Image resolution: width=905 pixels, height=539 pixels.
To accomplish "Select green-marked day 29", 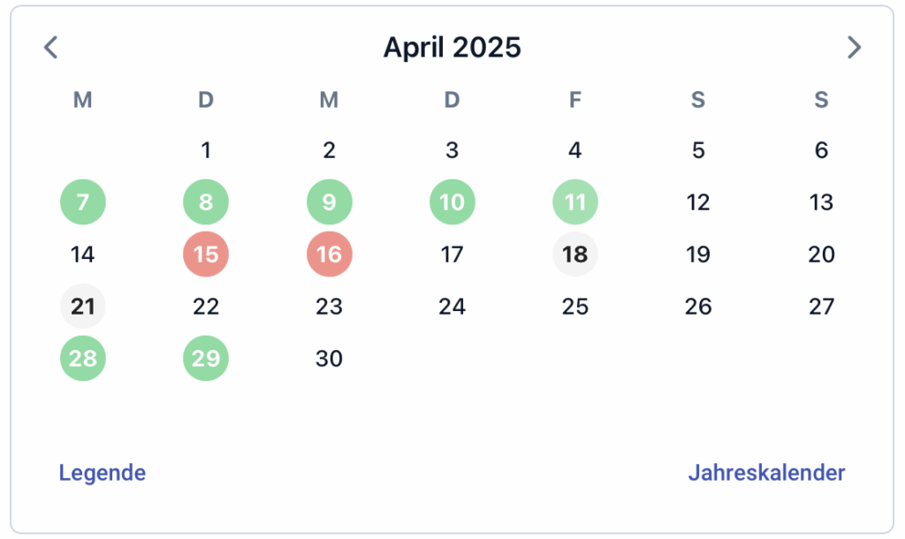I will point(206,359).
